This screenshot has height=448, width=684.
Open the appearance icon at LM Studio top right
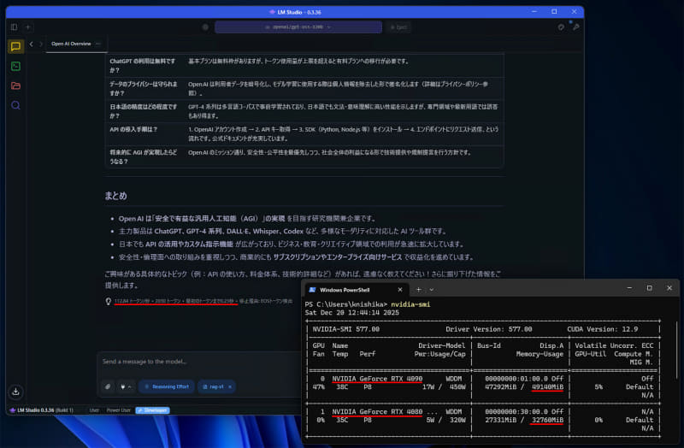(561, 27)
